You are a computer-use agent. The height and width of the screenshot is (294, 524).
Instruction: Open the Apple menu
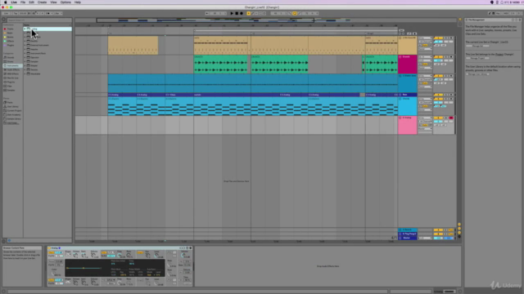tap(6, 2)
